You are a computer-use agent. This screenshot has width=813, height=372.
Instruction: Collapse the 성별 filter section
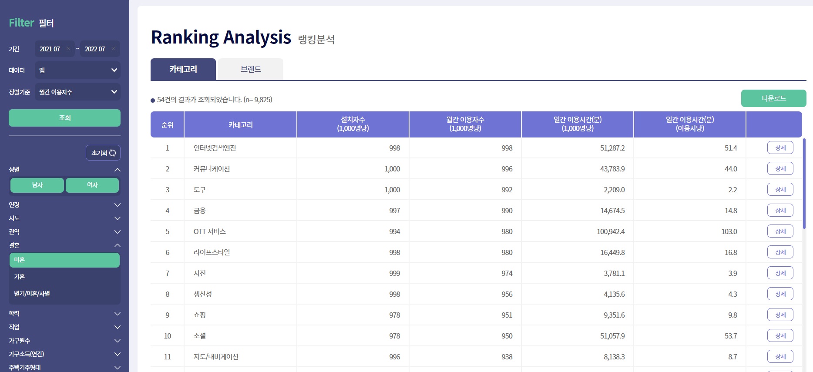[117, 170]
